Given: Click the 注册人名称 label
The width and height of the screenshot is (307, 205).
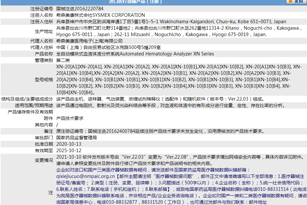Looking at the screenshot, I should tap(41, 15).
